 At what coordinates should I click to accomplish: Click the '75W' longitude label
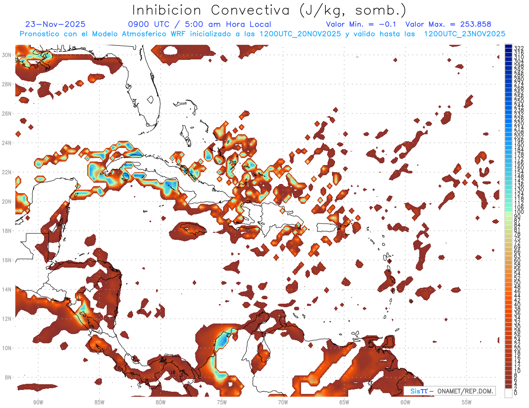pos(222,402)
